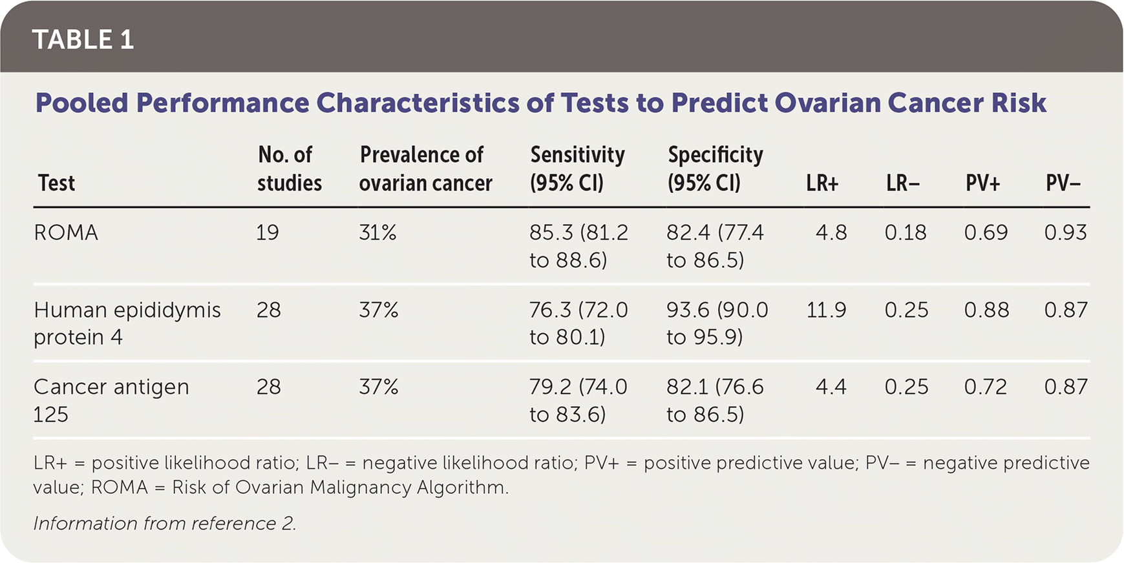Select the 0.18 LR– value for ROMA
This screenshot has width=1124, height=563.
[x=905, y=232]
